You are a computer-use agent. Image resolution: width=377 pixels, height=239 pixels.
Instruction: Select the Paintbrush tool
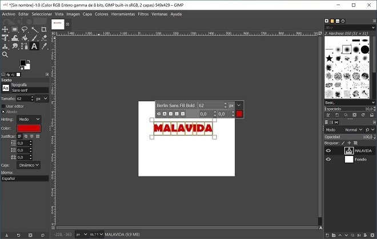[x=35, y=38]
